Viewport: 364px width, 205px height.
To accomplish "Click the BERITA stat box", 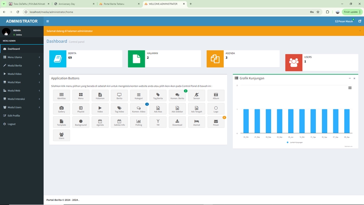I will (x=86, y=59).
